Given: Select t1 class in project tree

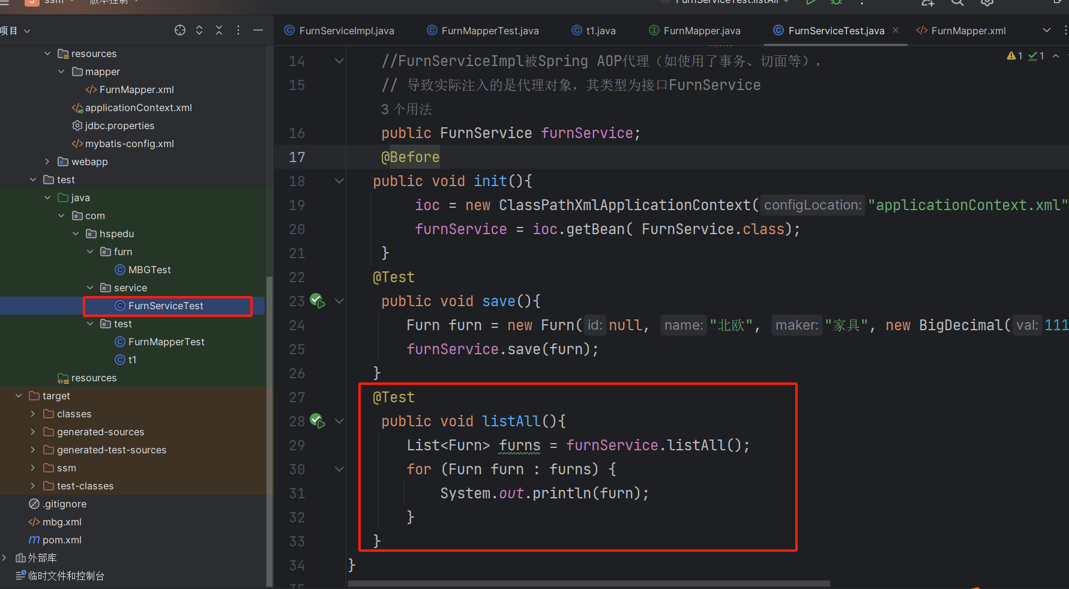Looking at the screenshot, I should point(126,360).
